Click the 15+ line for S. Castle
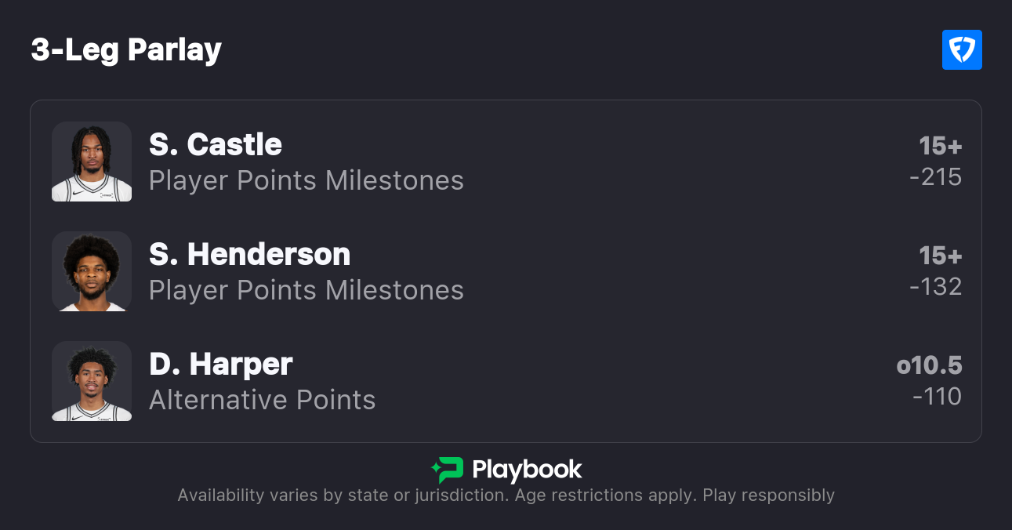The width and height of the screenshot is (1012, 530). pos(940,146)
